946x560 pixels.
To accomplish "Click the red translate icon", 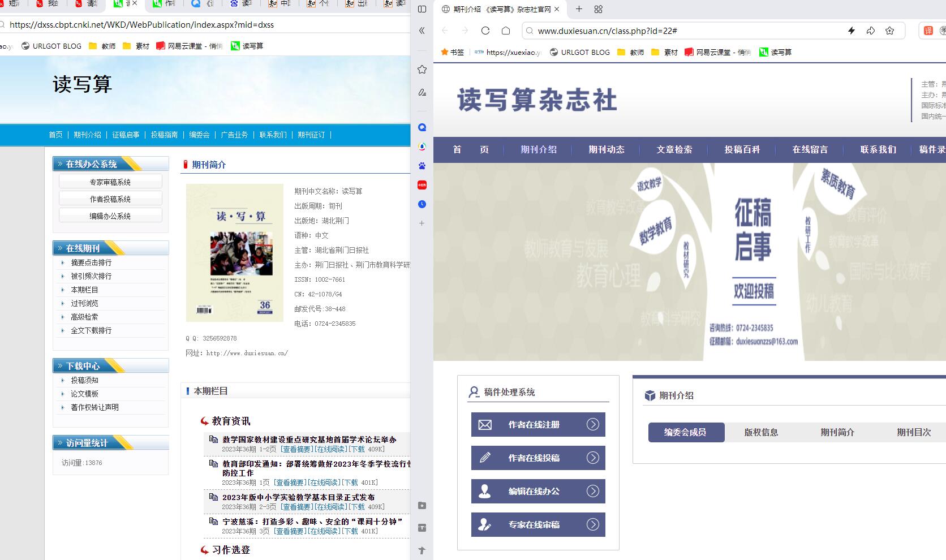I will click(x=928, y=31).
